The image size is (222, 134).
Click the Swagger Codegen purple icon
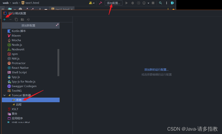(x=9, y=86)
